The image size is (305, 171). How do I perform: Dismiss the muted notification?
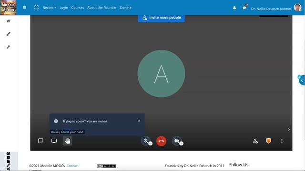(x=139, y=121)
